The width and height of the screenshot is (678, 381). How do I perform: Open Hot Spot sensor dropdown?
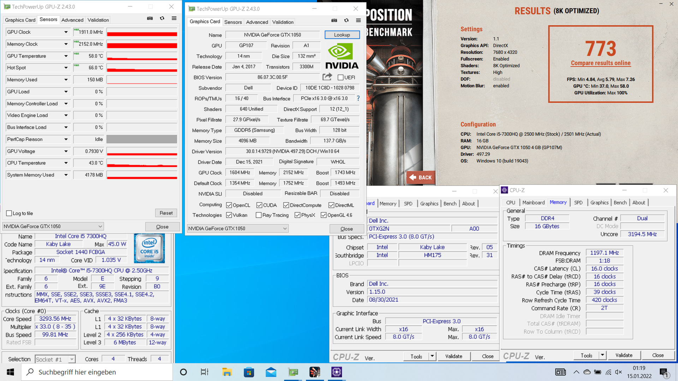(66, 68)
